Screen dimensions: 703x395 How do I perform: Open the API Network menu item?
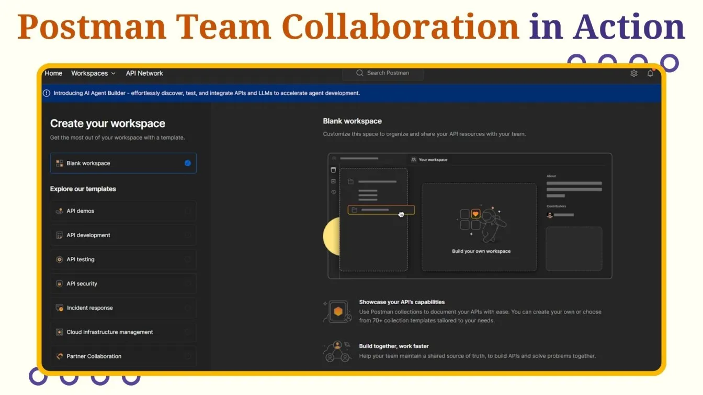(144, 73)
